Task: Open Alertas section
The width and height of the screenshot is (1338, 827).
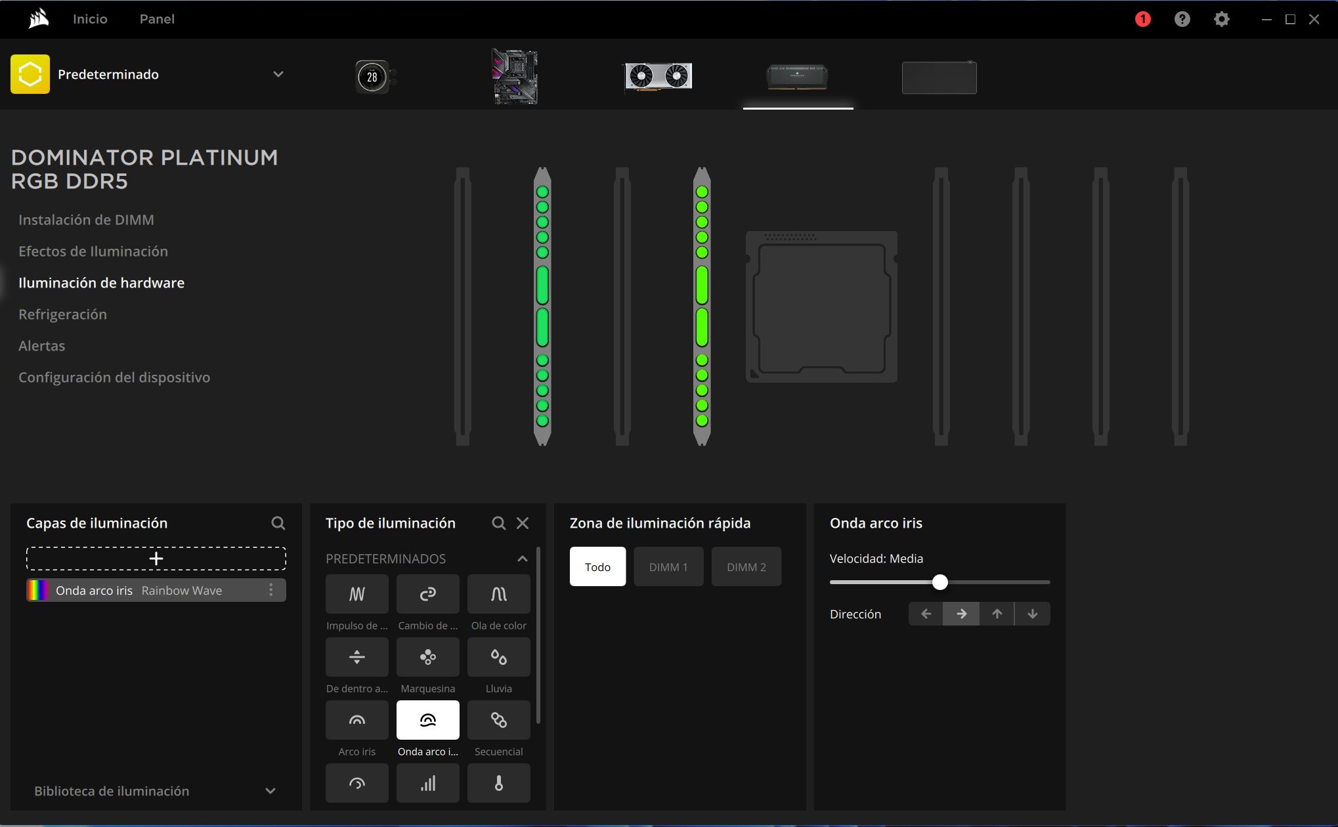Action: 41,346
